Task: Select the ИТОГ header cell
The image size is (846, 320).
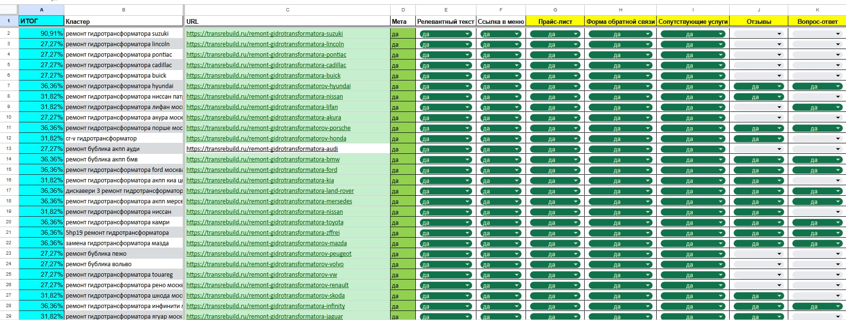Action: coord(41,21)
